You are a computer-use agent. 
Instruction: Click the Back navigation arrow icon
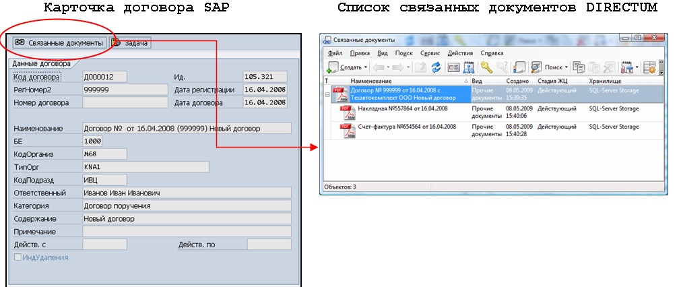379,67
